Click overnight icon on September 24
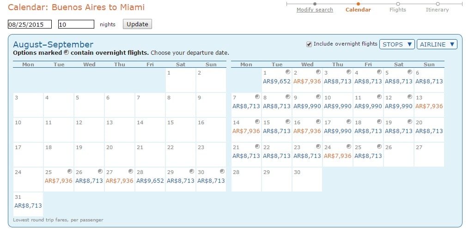Screen dimensions: 475x238 [349, 146]
